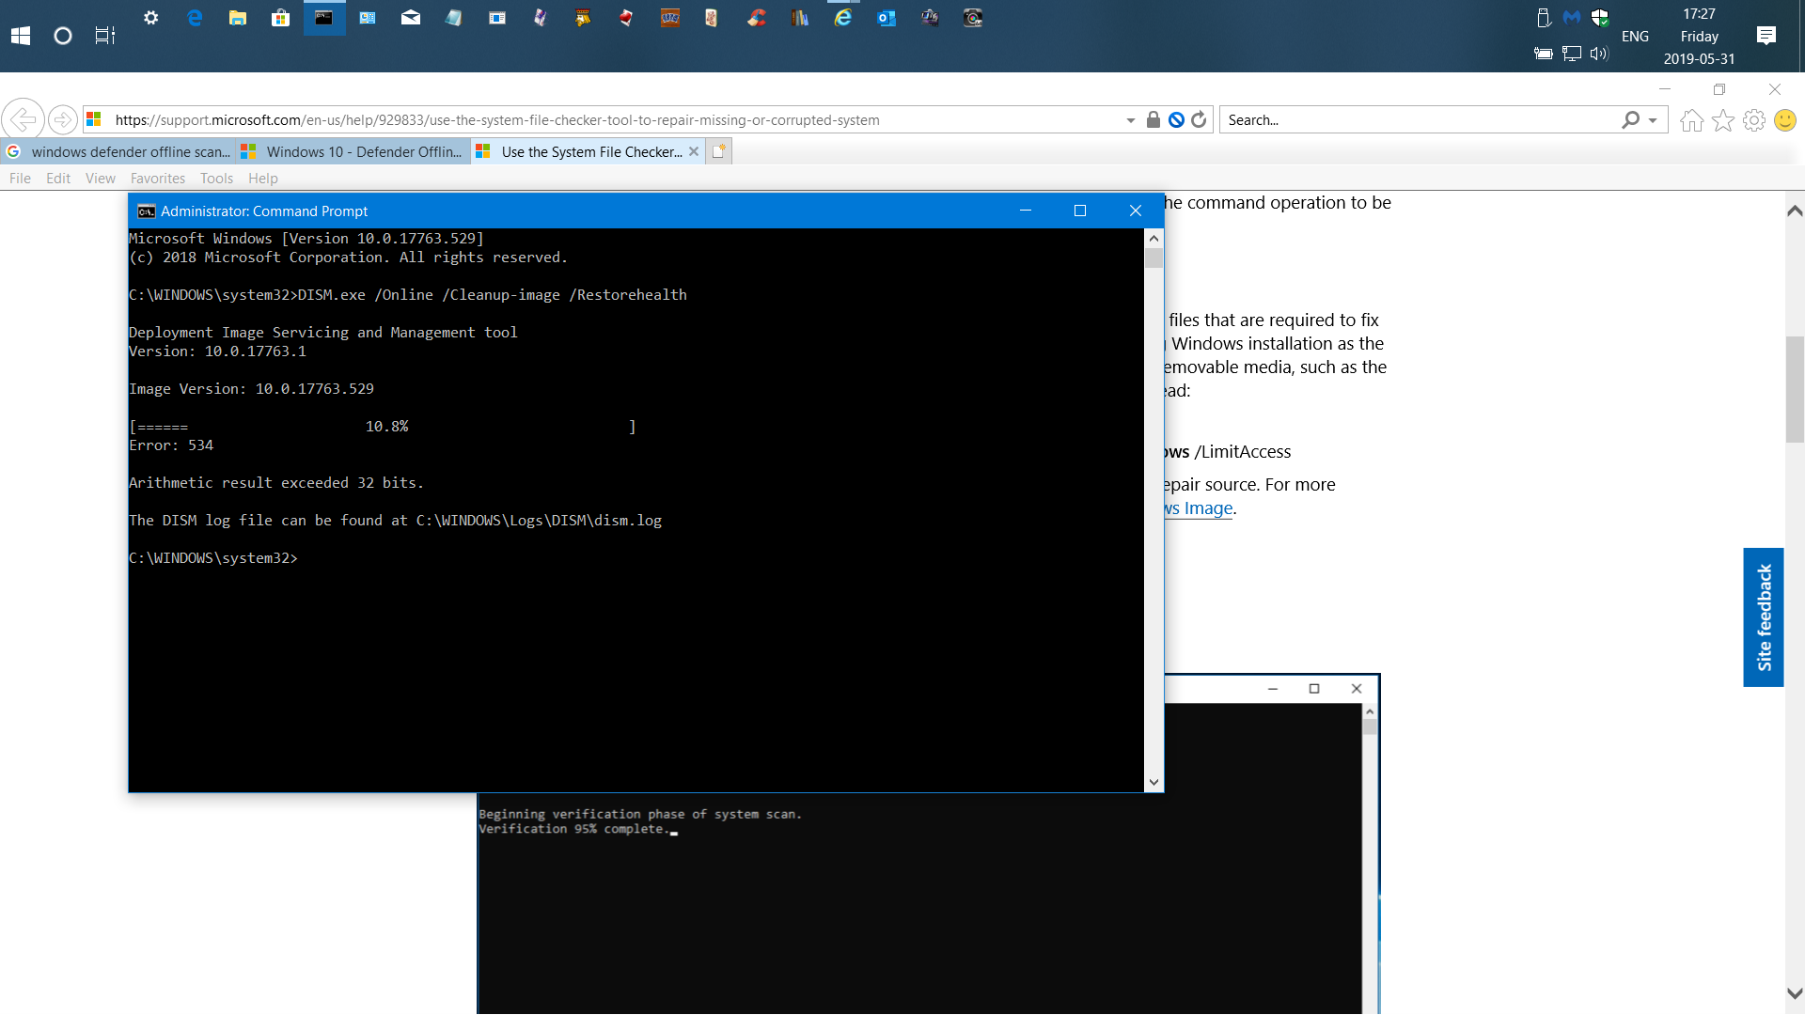Click Command Prompt scrollbar up arrow
Screen dimensions: 1805x1015
click(x=1154, y=239)
